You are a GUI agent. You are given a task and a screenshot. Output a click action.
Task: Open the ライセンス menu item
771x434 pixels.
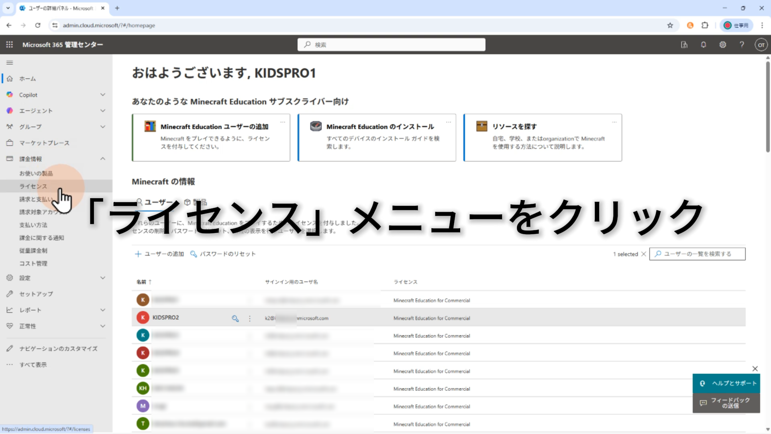(33, 186)
